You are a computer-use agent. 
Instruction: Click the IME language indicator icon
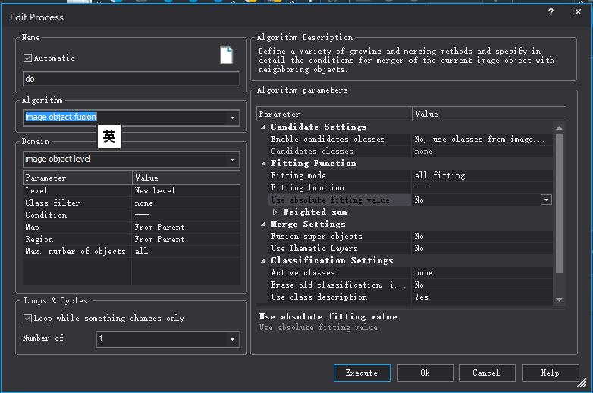point(109,137)
